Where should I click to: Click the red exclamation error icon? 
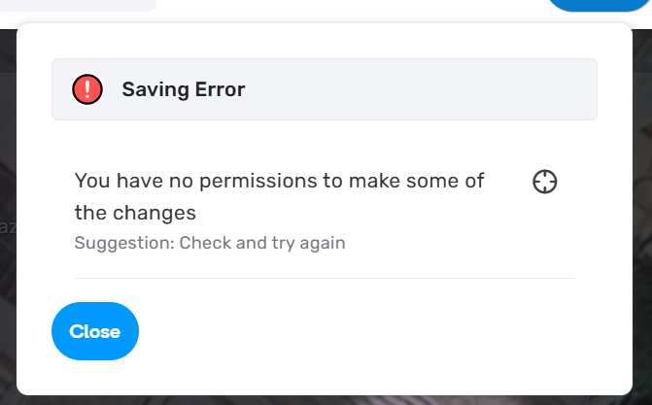click(x=87, y=90)
